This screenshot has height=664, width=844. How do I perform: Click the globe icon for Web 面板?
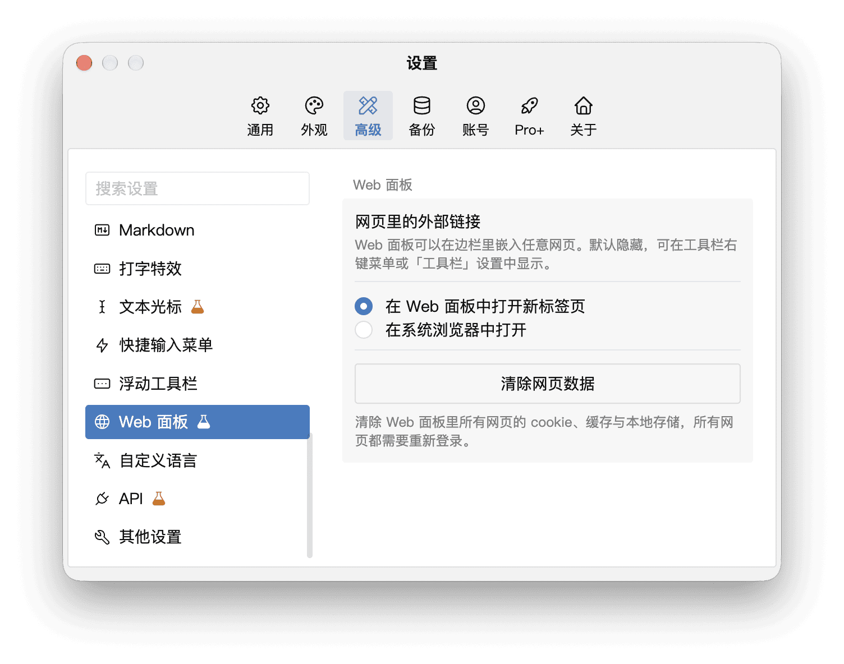click(x=102, y=422)
